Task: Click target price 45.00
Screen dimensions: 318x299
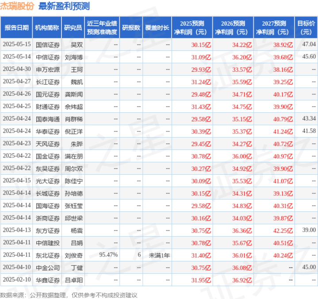Action: (309, 267)
